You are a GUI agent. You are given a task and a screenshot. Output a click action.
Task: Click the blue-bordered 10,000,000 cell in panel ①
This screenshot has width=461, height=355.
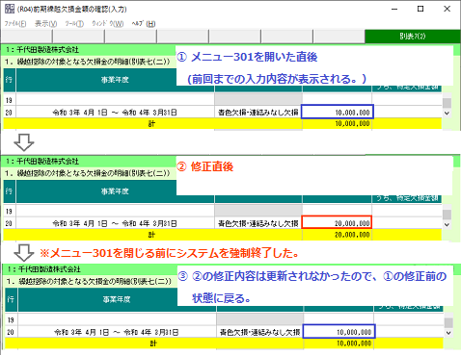point(338,113)
